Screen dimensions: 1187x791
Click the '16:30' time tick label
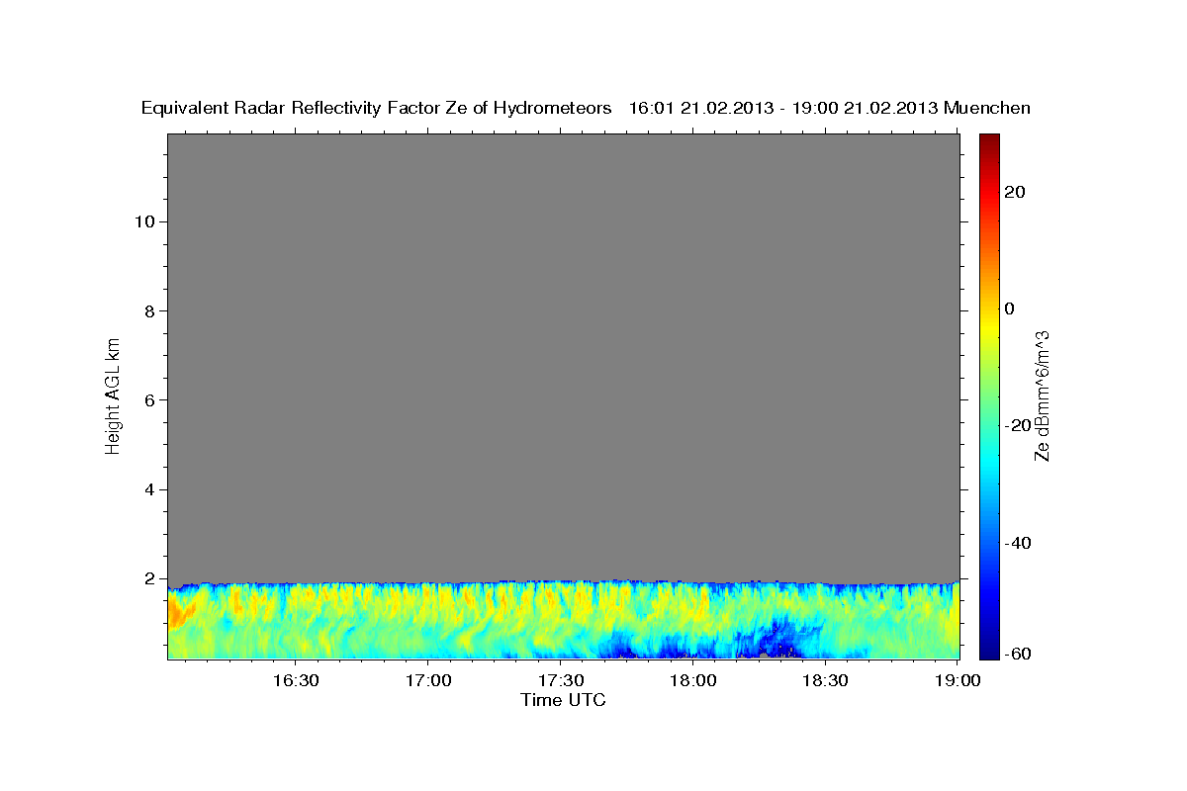[296, 681]
